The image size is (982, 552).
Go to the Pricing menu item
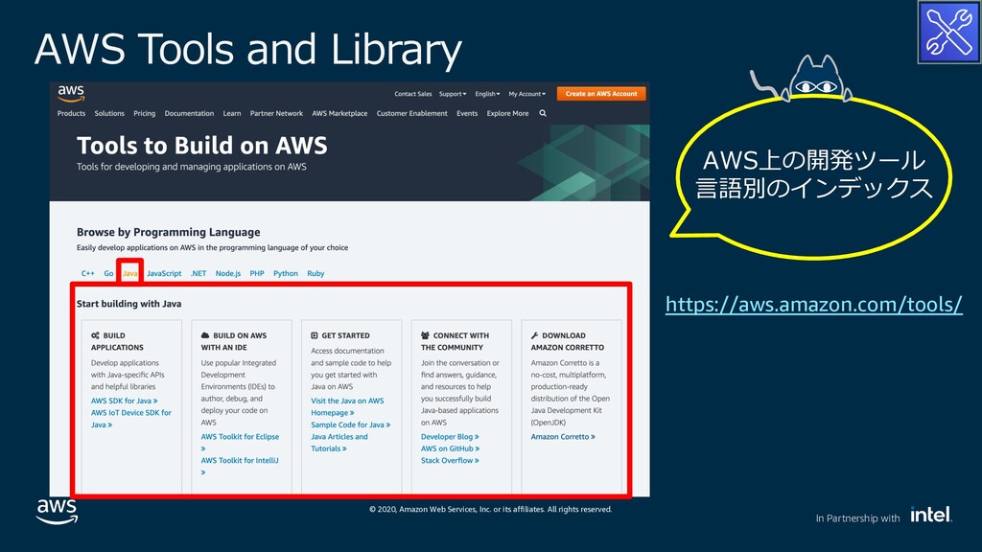tap(144, 113)
